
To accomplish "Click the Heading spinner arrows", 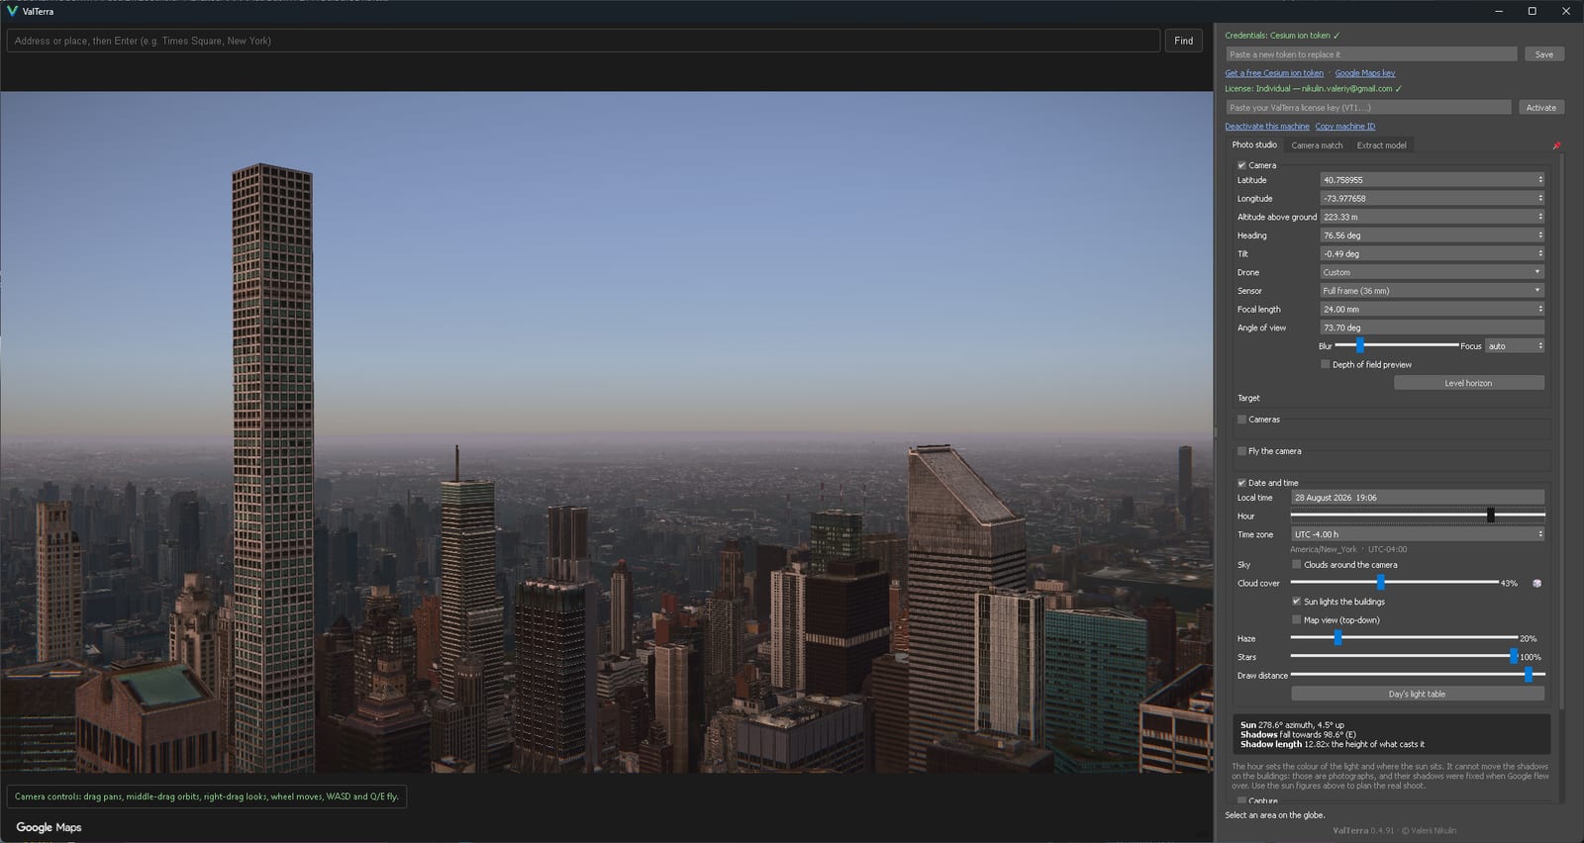I will click(1540, 235).
